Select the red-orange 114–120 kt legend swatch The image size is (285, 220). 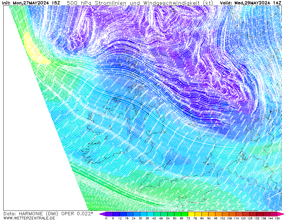tap(239, 214)
